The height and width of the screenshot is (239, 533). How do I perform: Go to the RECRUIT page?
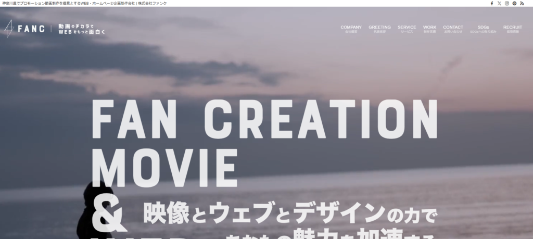(x=512, y=29)
